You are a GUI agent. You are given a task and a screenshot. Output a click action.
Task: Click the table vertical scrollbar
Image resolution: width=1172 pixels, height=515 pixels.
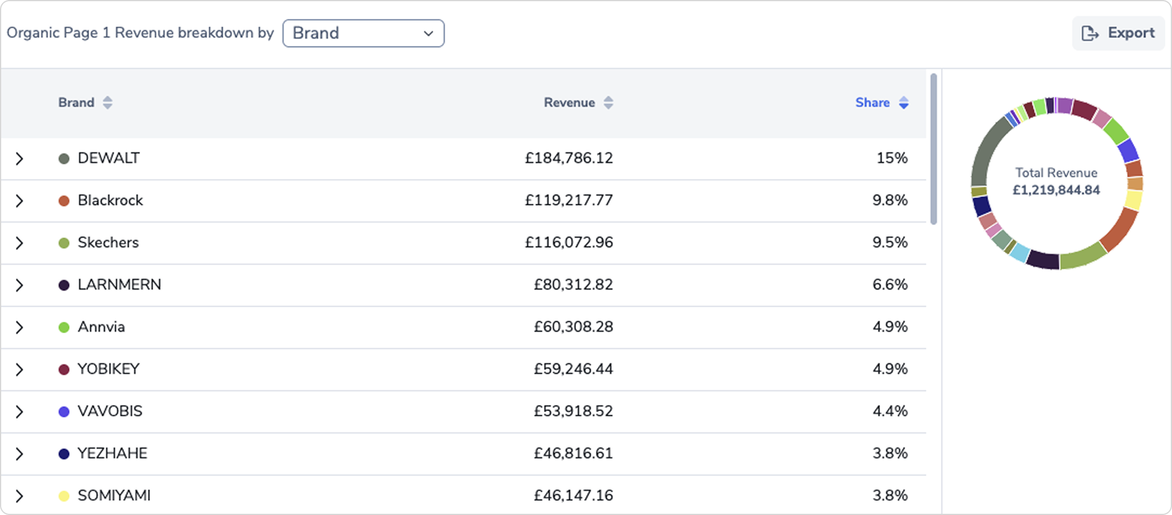coord(933,149)
